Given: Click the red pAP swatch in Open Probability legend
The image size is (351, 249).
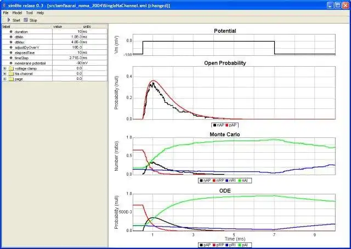Looking at the screenshot, I should (227, 125).
